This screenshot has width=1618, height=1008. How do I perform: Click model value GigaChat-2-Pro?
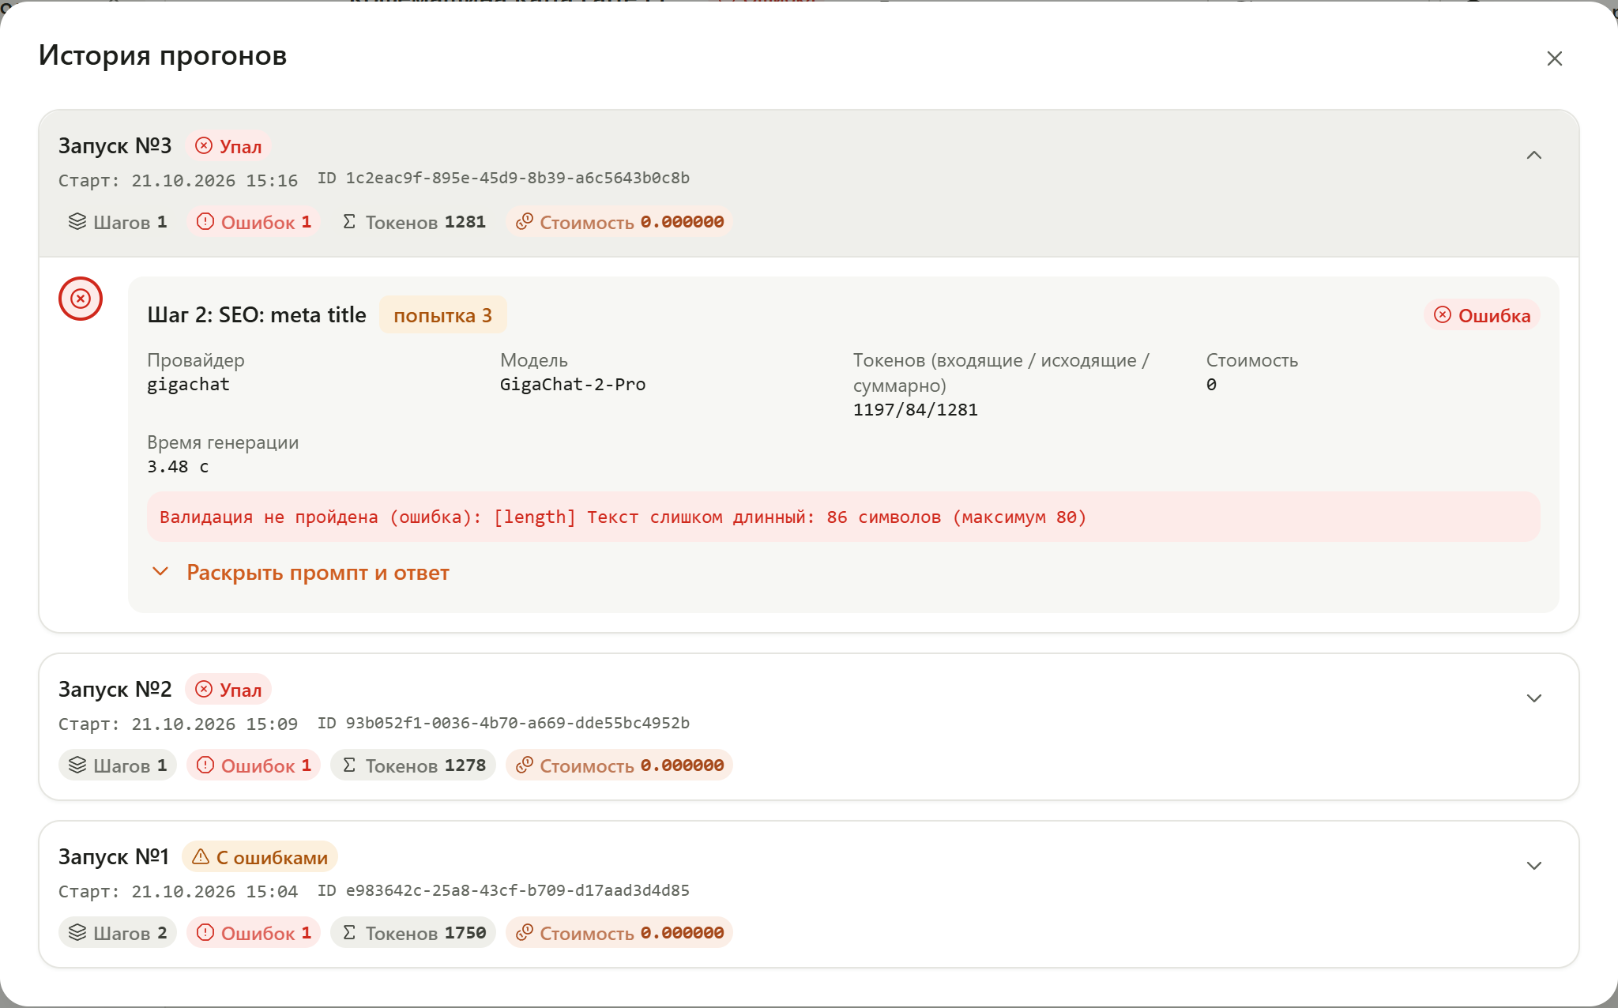(573, 385)
